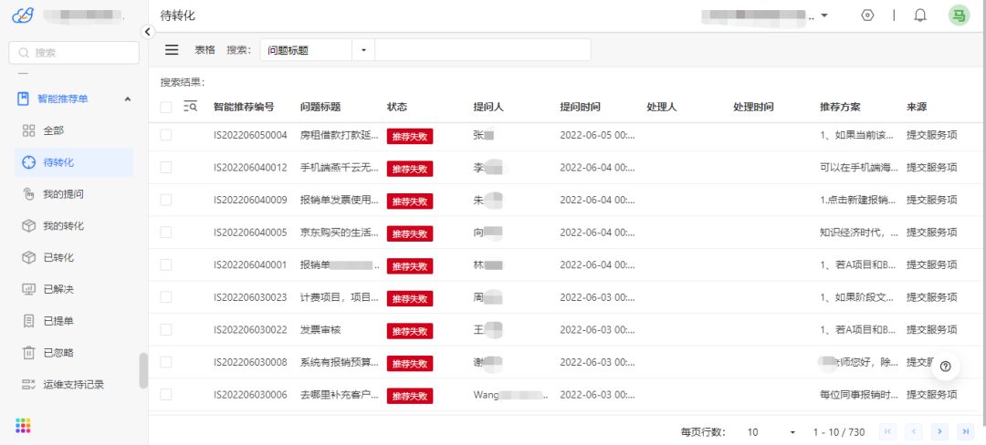Open the 马 user avatar menu
986x445 pixels.
(x=959, y=16)
